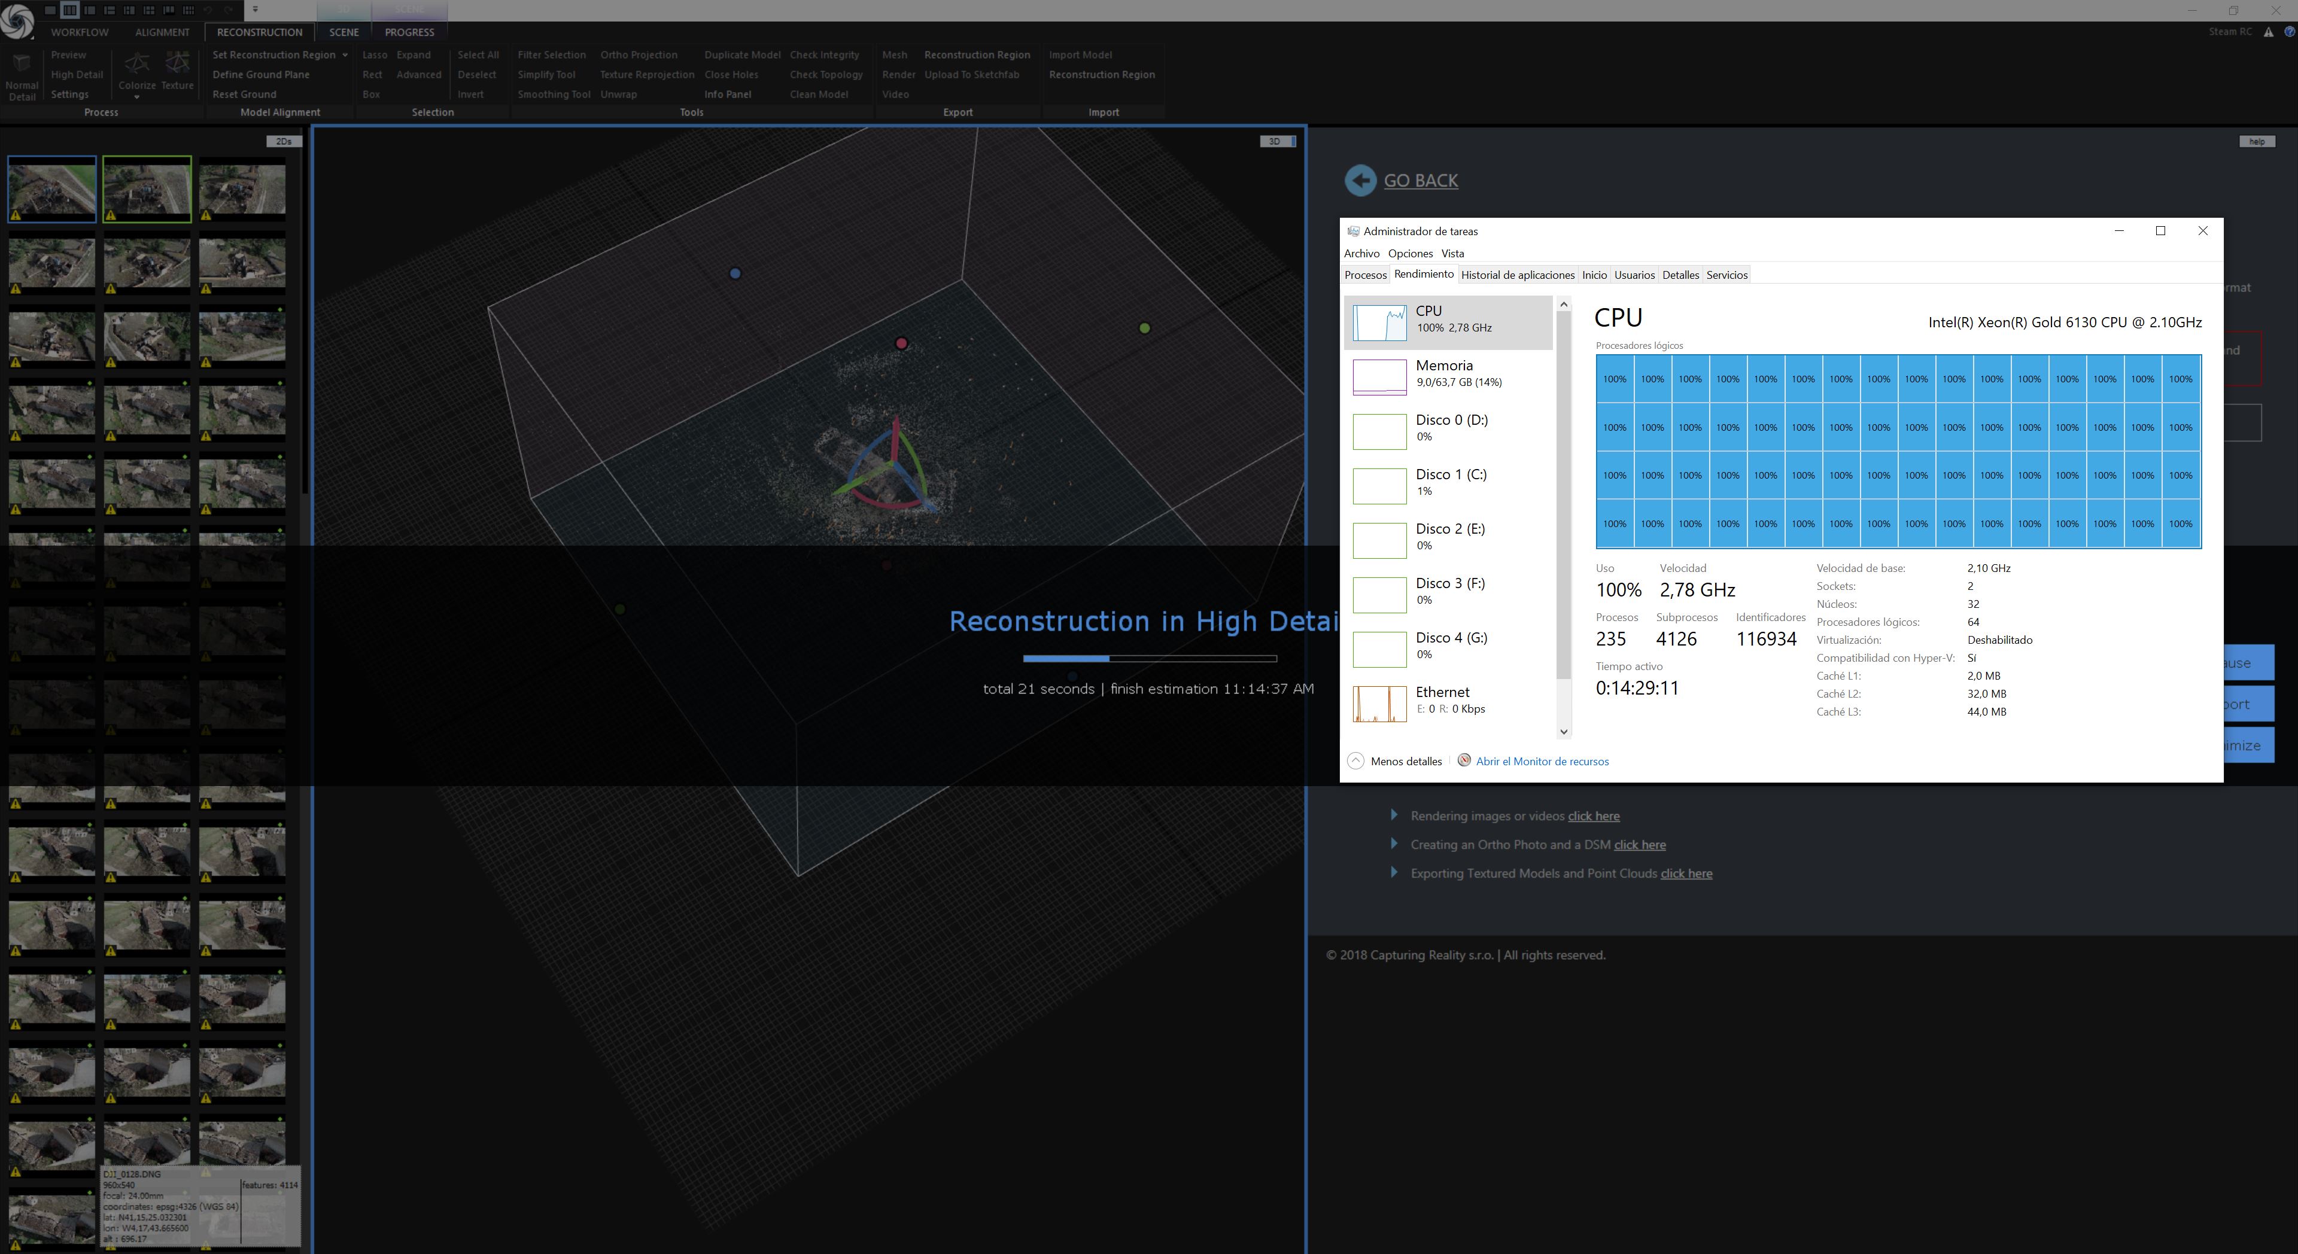Open the quick access toolbar customize dropdown
The height and width of the screenshot is (1254, 2298).
click(255, 10)
